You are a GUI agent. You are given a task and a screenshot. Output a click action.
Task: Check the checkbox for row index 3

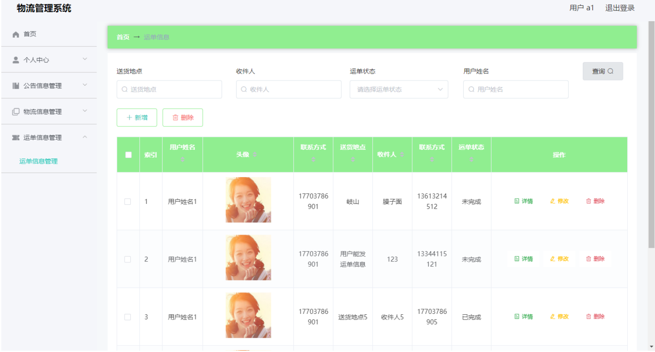128,317
